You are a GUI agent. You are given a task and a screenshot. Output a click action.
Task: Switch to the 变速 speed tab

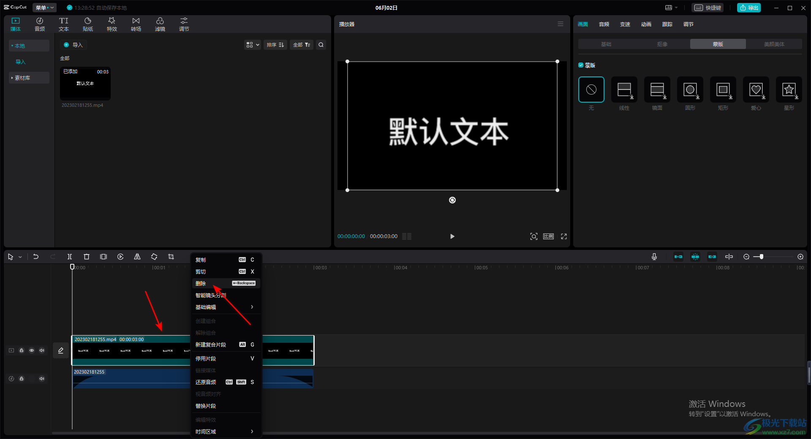tap(625, 24)
